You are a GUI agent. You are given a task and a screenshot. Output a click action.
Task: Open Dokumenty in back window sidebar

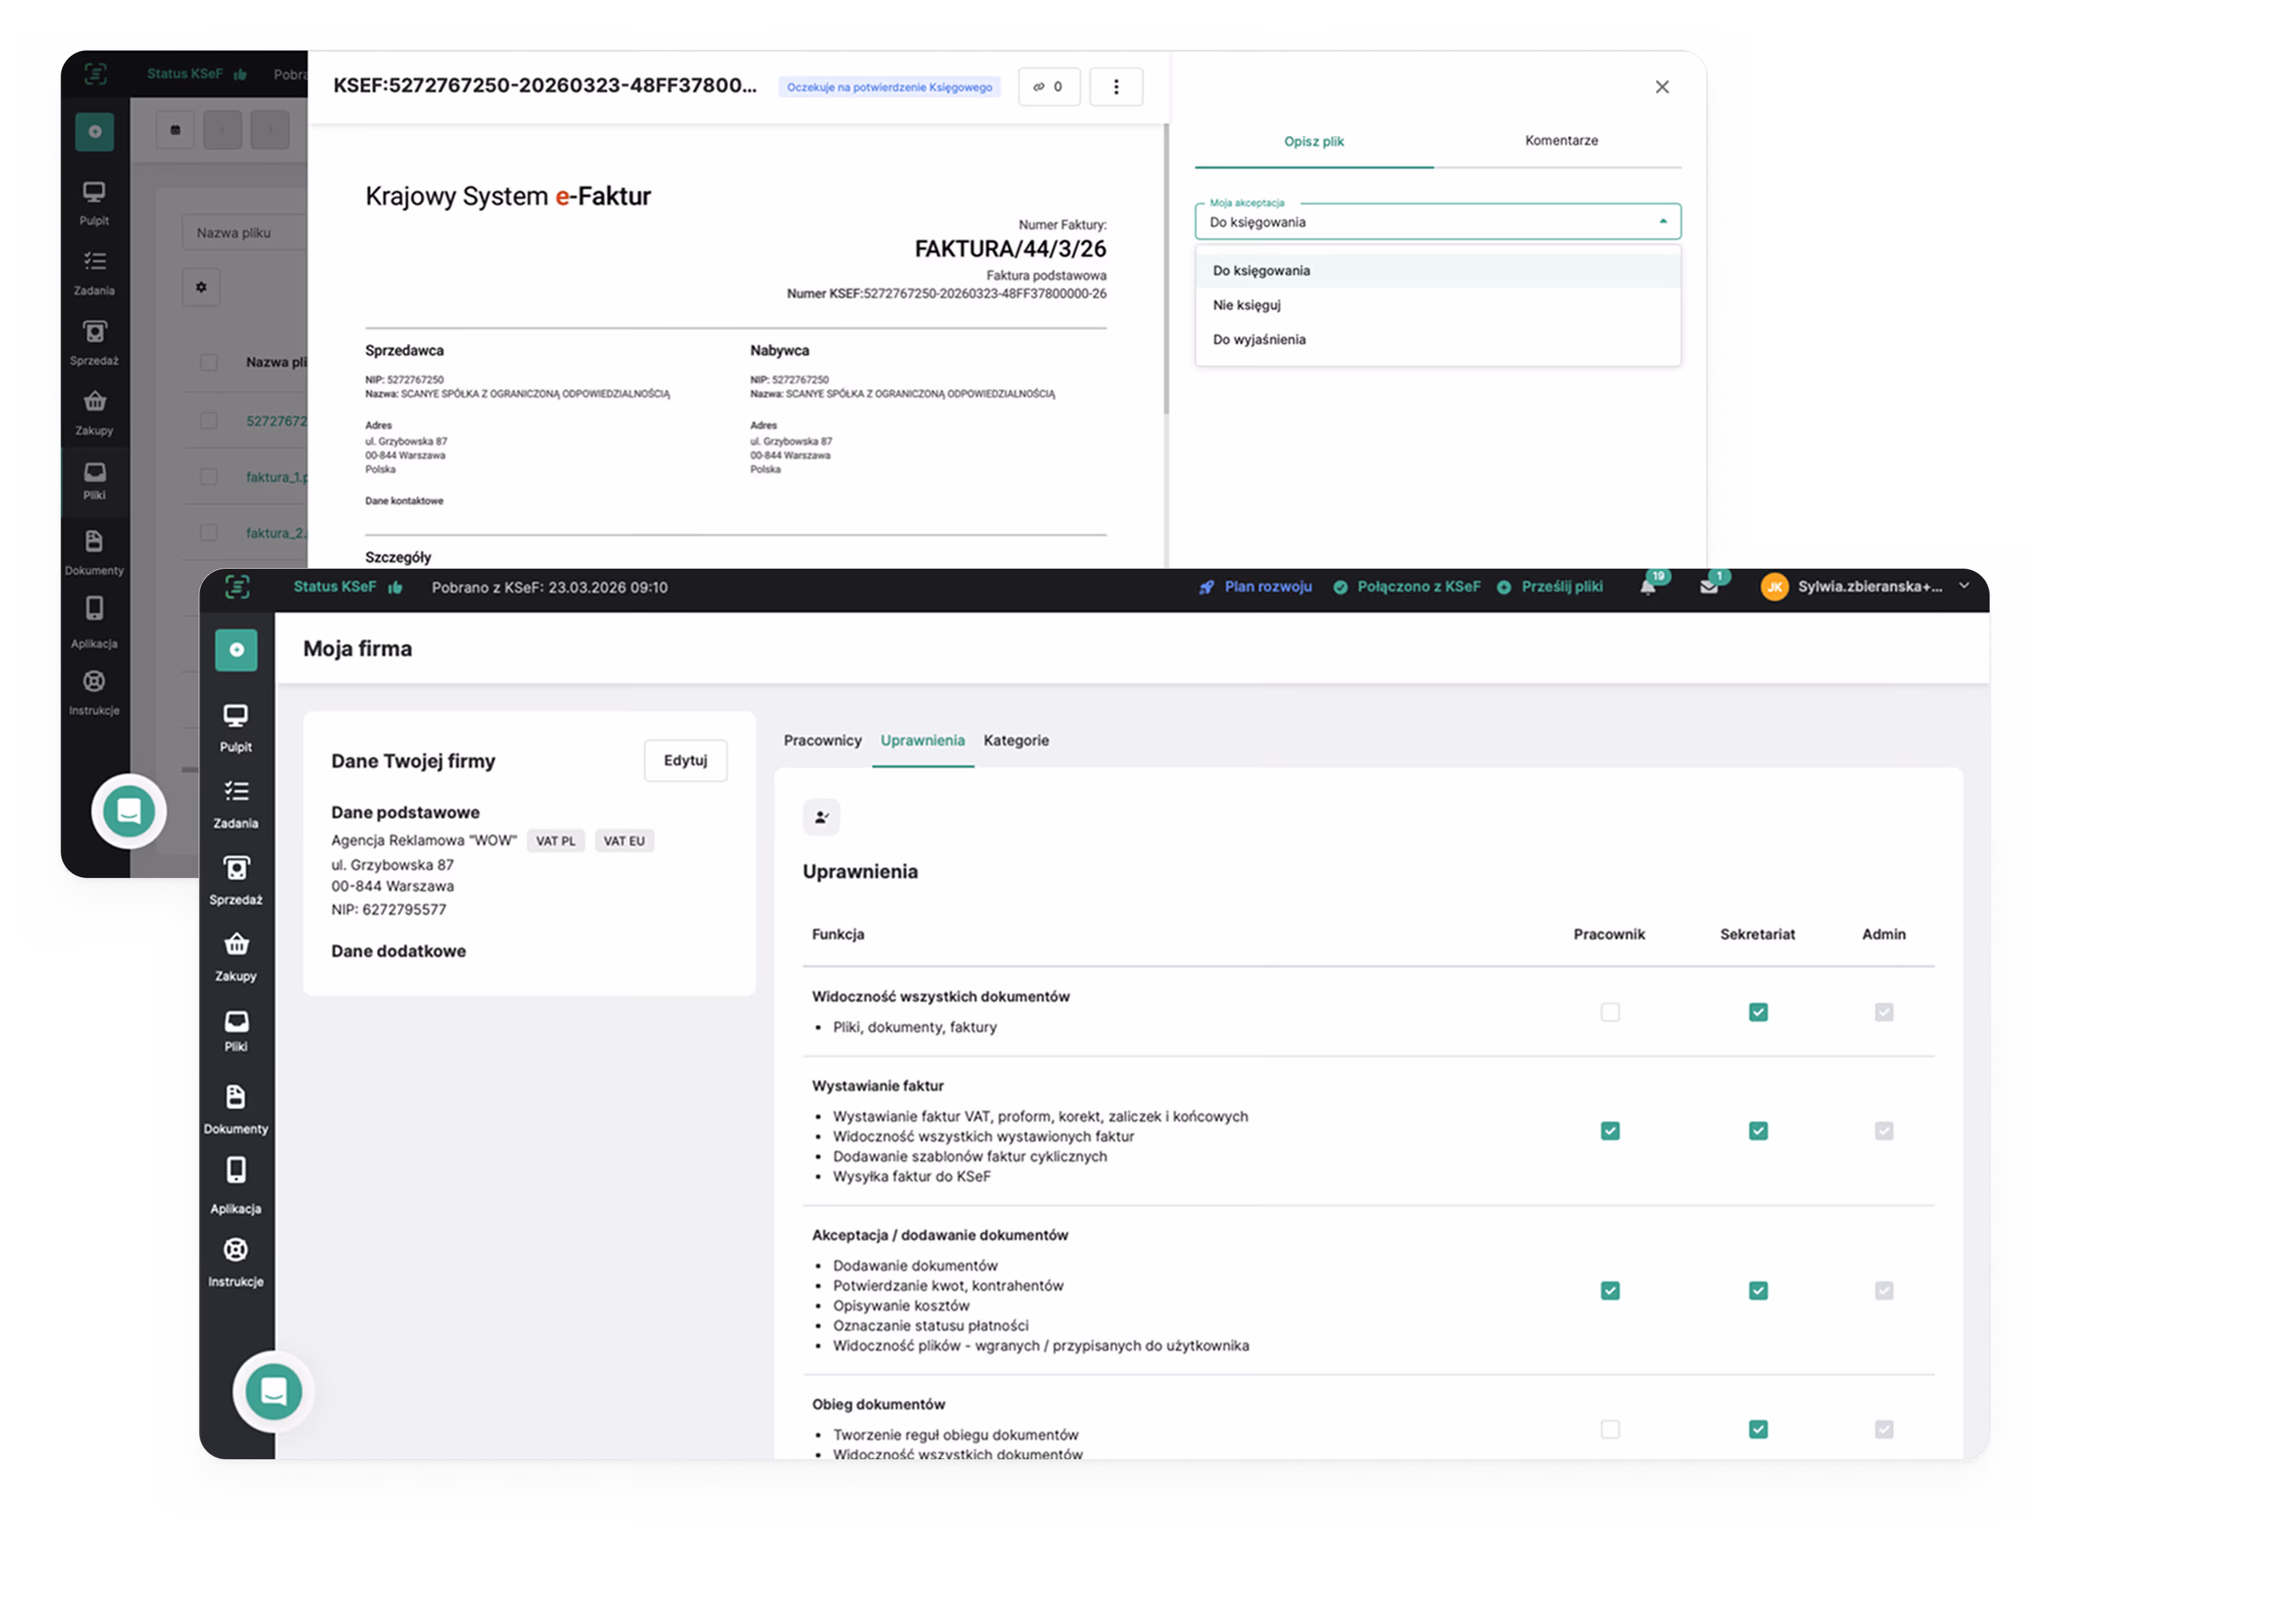(x=94, y=553)
